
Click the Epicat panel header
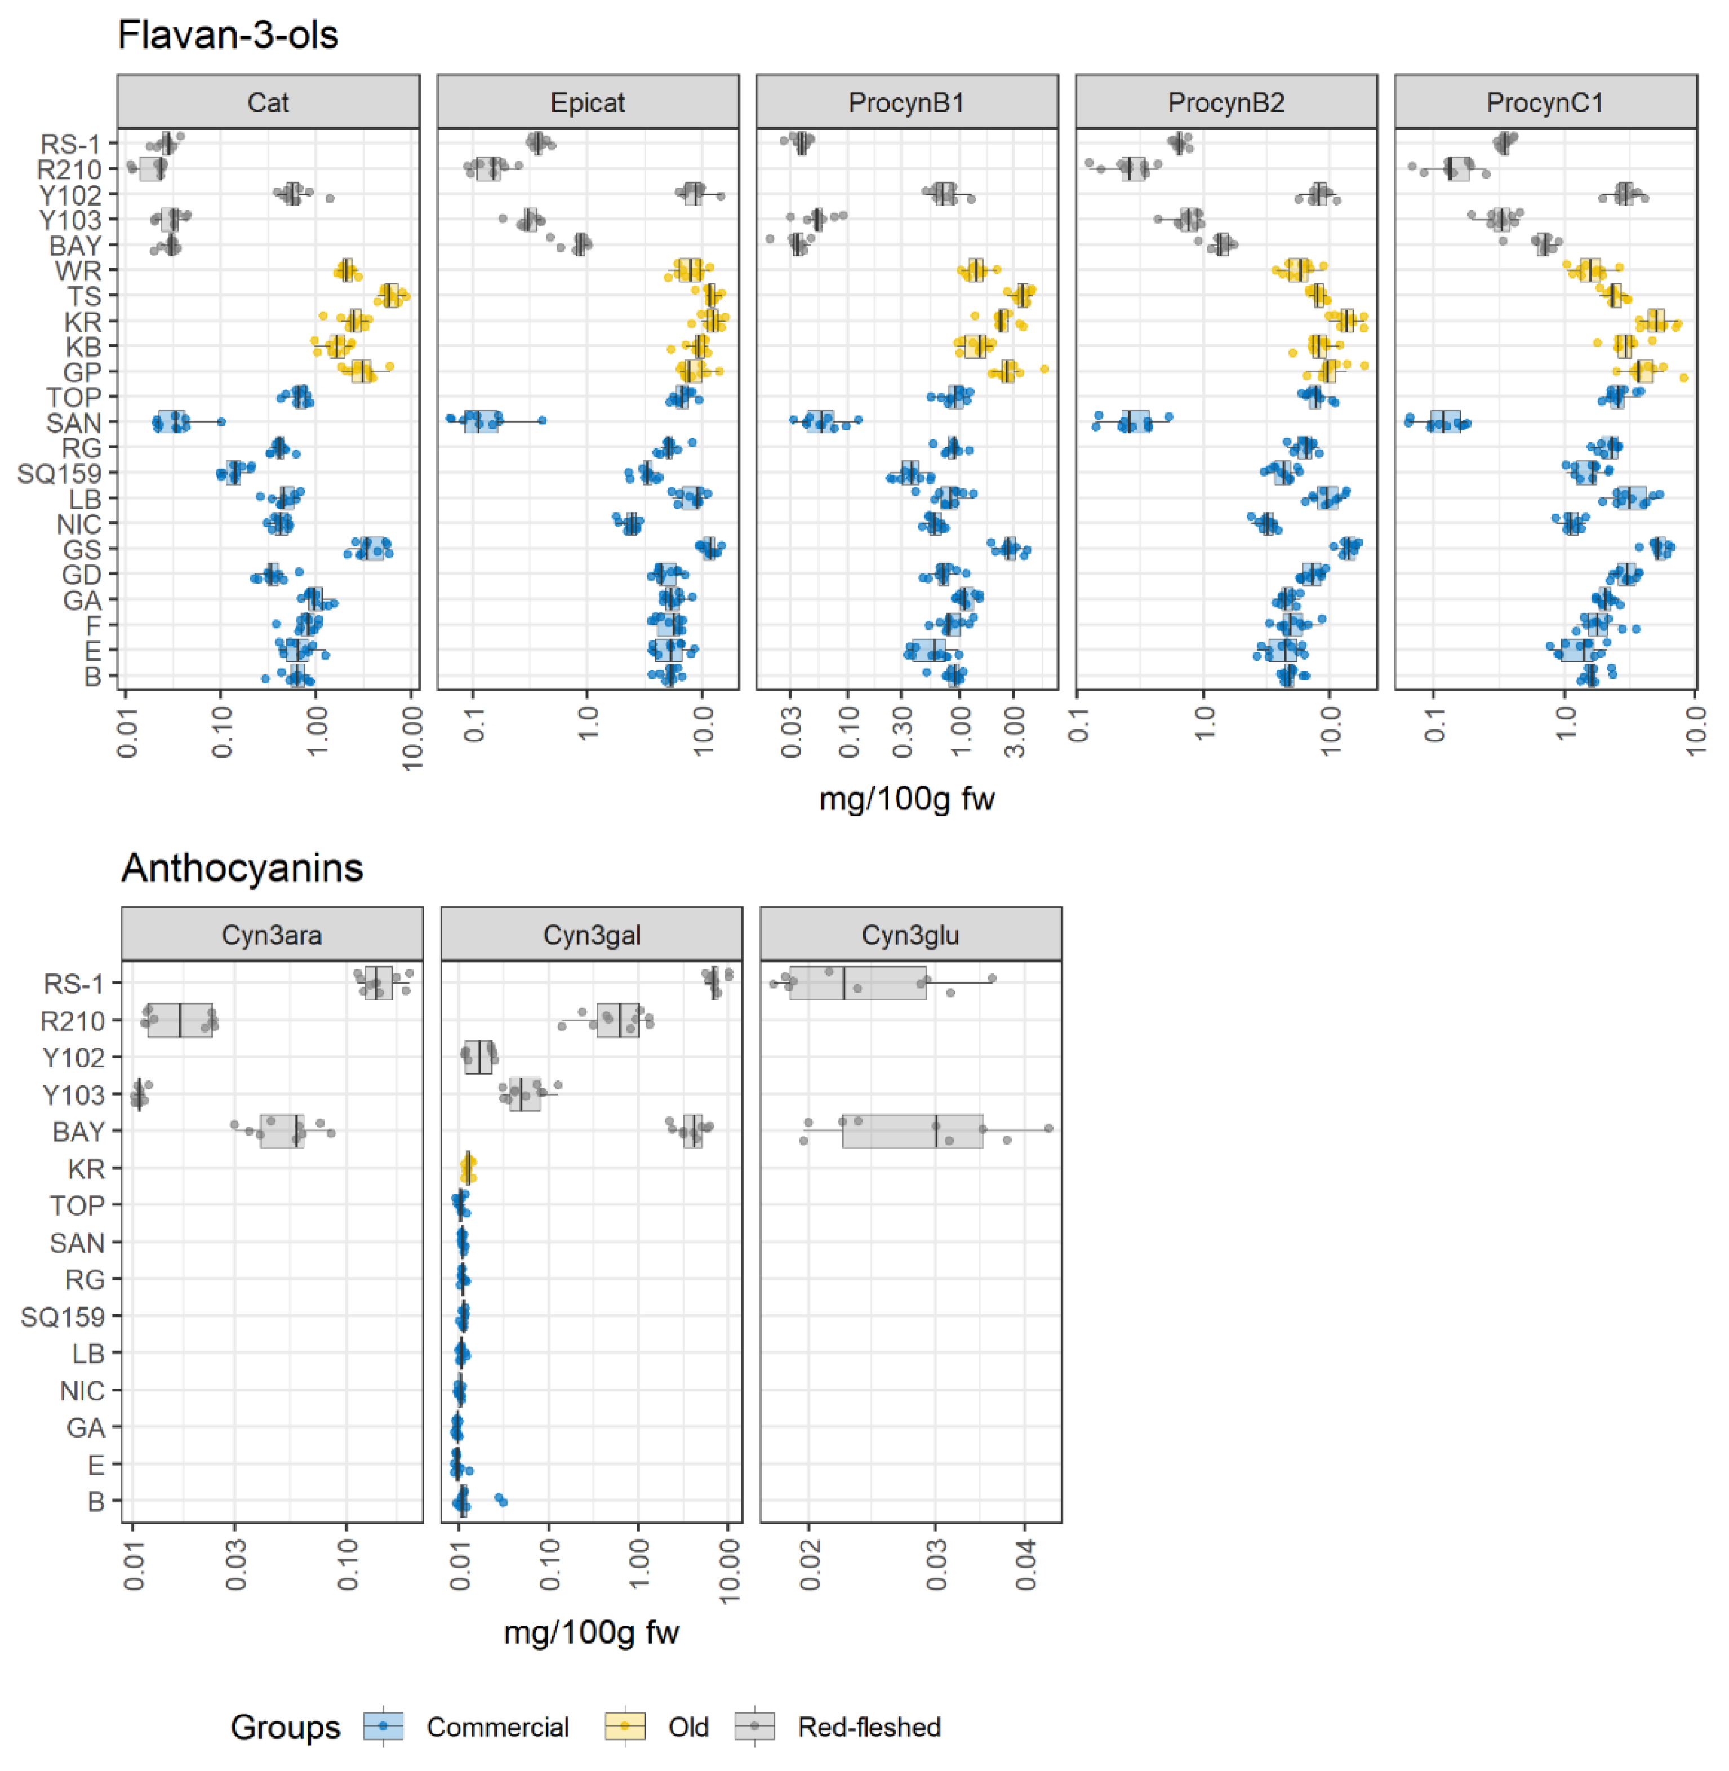pyautogui.click(x=588, y=103)
